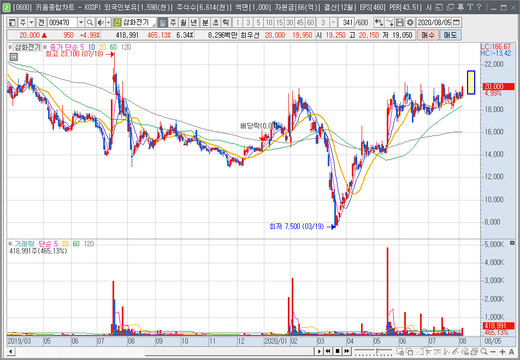The height and width of the screenshot is (360, 520).
Task: Expand the speaker options dropdown arrow
Action: [x=108, y=22]
